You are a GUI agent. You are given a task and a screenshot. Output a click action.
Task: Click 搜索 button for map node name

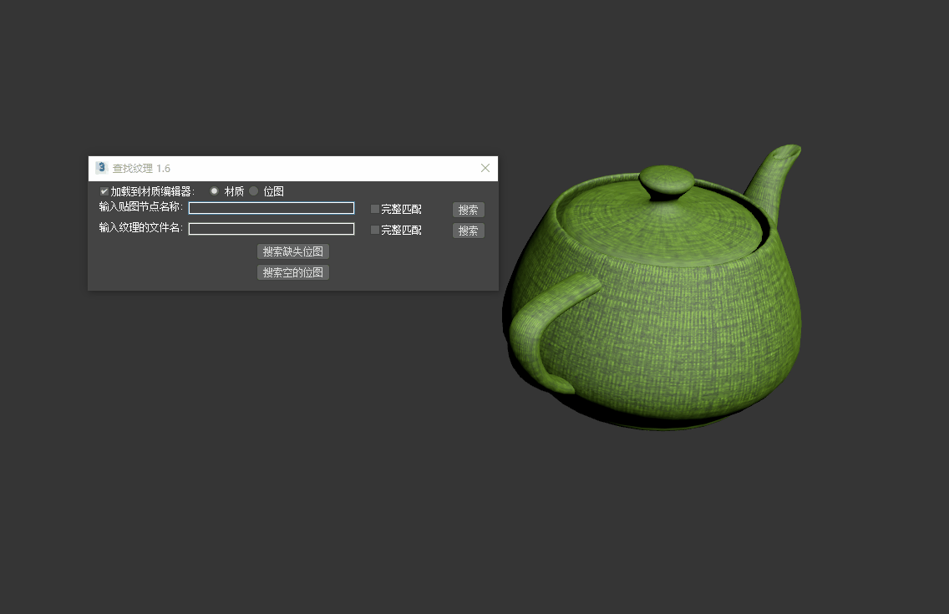tap(469, 210)
